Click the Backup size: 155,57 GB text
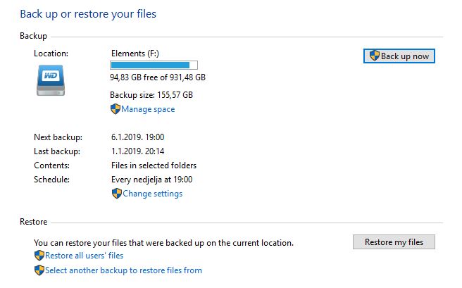The height and width of the screenshot is (288, 462). [x=151, y=95]
